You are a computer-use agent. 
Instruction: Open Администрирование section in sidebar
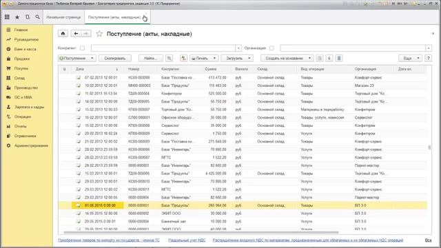[x=31, y=145]
